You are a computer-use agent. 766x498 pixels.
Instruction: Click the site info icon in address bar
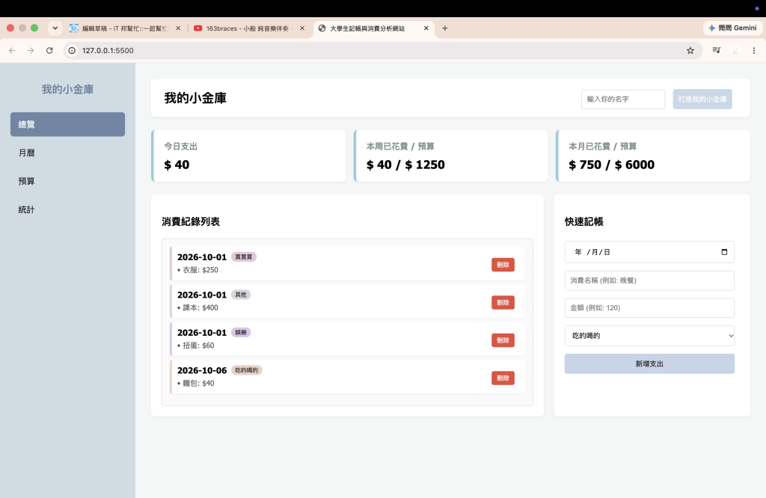(x=72, y=50)
